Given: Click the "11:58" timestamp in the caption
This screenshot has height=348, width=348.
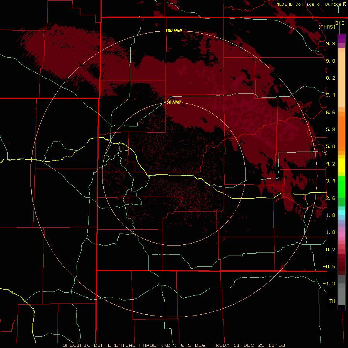Looking at the screenshot, I should tap(276, 345).
